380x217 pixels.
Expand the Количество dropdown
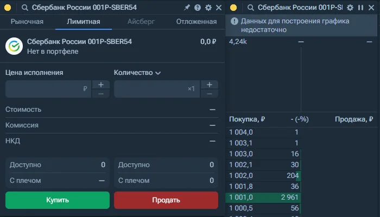137,73
